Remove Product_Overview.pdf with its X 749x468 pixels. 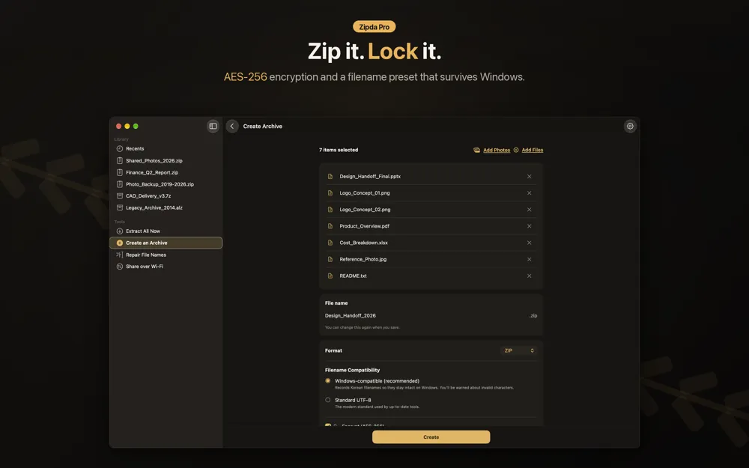tap(530, 226)
